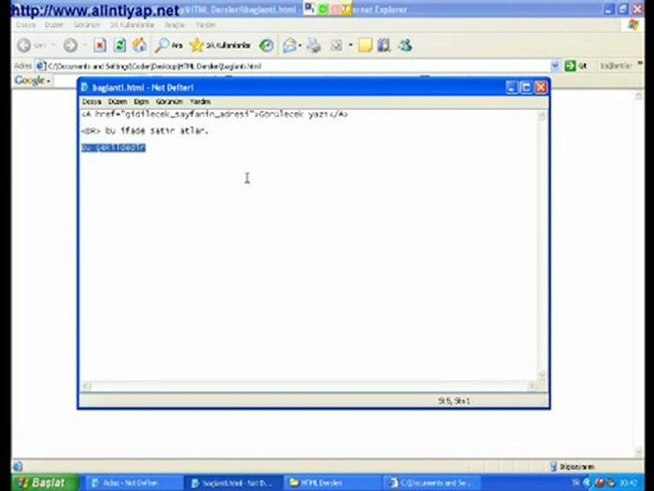Viewport: 654px width, 491px height.
Task: Open Araçlar menu in Internet Explorer
Action: click(175, 25)
